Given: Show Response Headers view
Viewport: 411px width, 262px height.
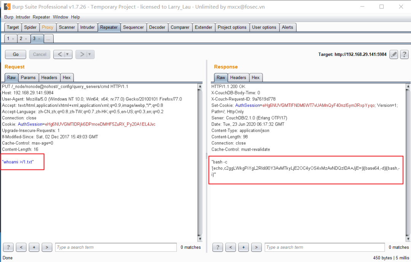Looking at the screenshot, I should [238, 78].
